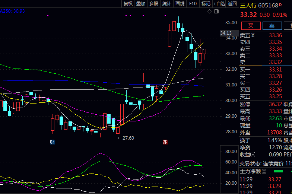Click the 财 marker below the chart
Screen dimensions: 292x194
tap(52, 142)
